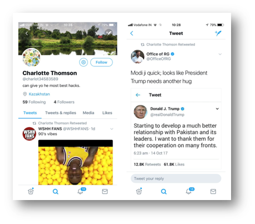Open the 90's vibes video thumbnail
The width and height of the screenshot is (255, 224).
click(76, 162)
